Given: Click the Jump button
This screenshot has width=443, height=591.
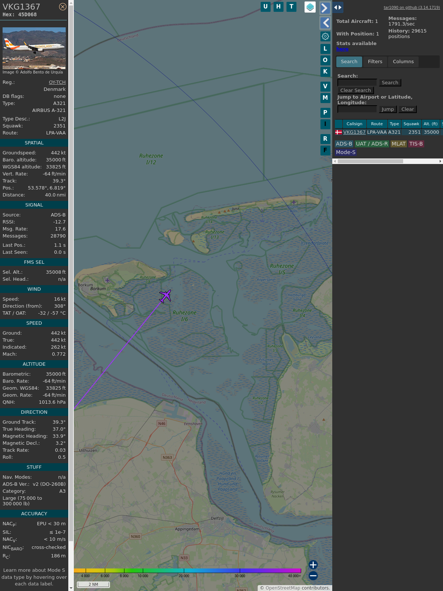Looking at the screenshot, I should click(388, 109).
